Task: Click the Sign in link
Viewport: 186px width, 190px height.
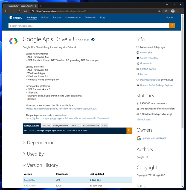Action: pos(169,18)
